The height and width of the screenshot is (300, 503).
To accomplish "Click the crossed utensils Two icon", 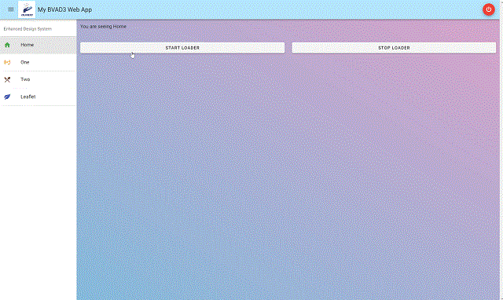I will click(7, 79).
